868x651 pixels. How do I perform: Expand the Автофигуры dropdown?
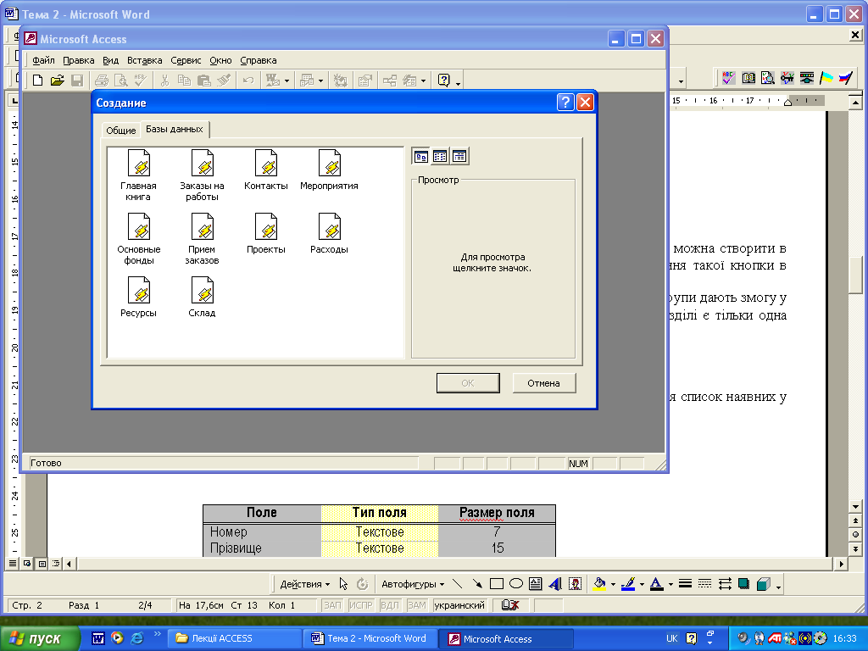pos(413,584)
